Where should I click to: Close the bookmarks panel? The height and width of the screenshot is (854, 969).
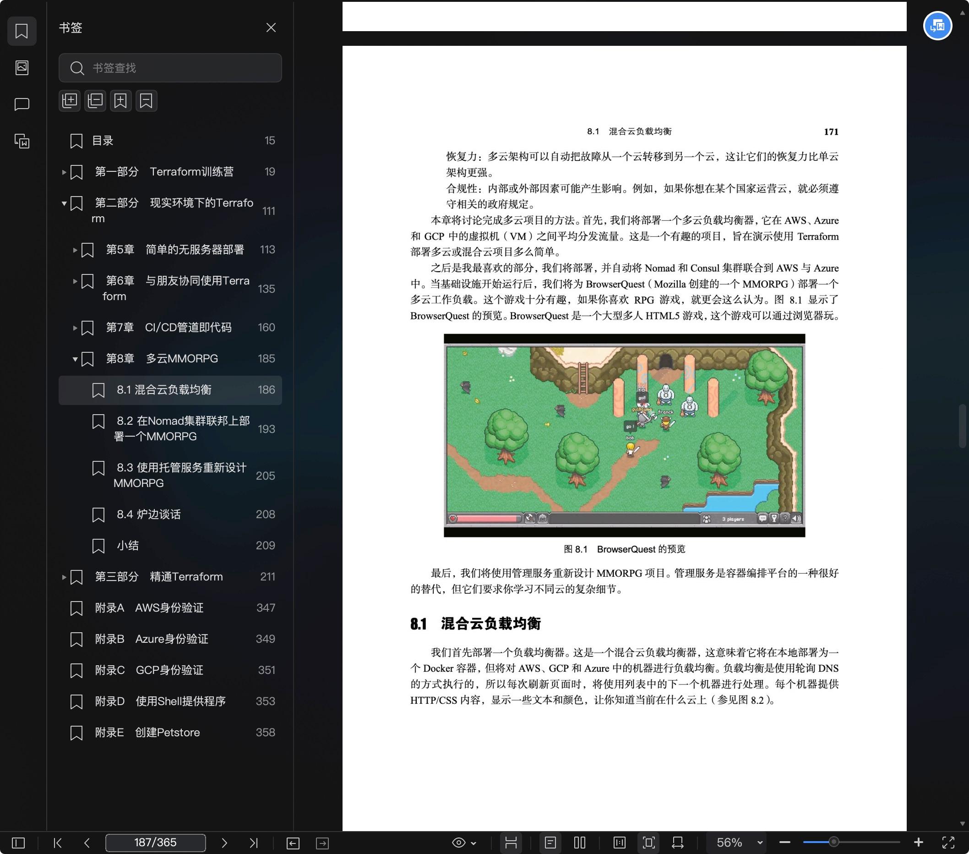pos(271,27)
